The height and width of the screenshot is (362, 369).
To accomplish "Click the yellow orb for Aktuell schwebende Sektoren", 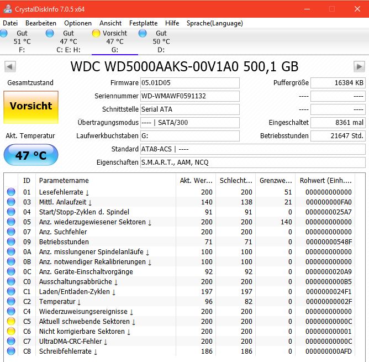I will pos(11,321).
